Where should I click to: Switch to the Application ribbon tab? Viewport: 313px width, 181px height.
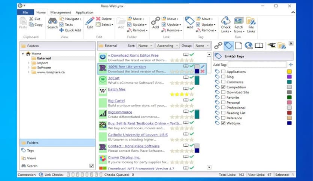point(85,12)
